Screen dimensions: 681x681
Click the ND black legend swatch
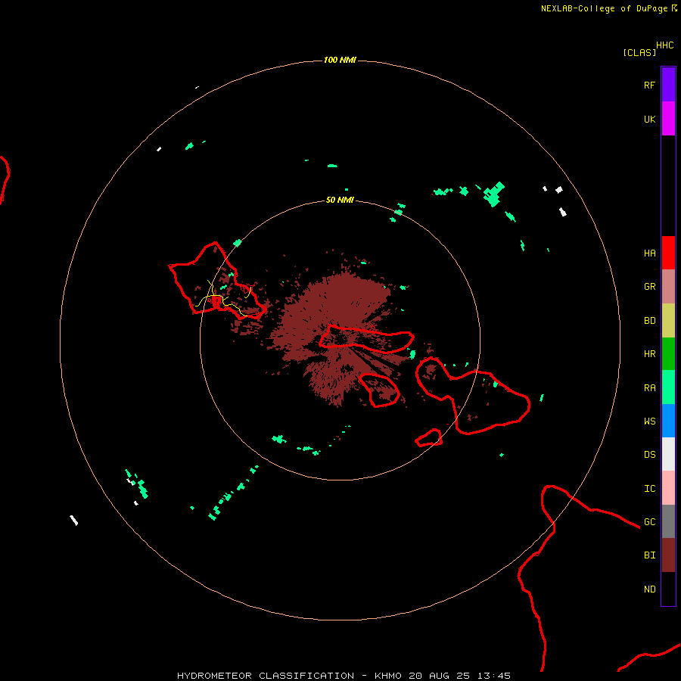pos(668,589)
